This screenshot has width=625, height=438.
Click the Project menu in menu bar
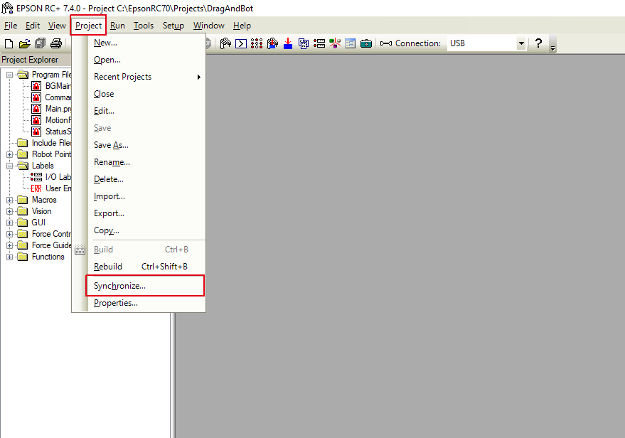(x=88, y=26)
